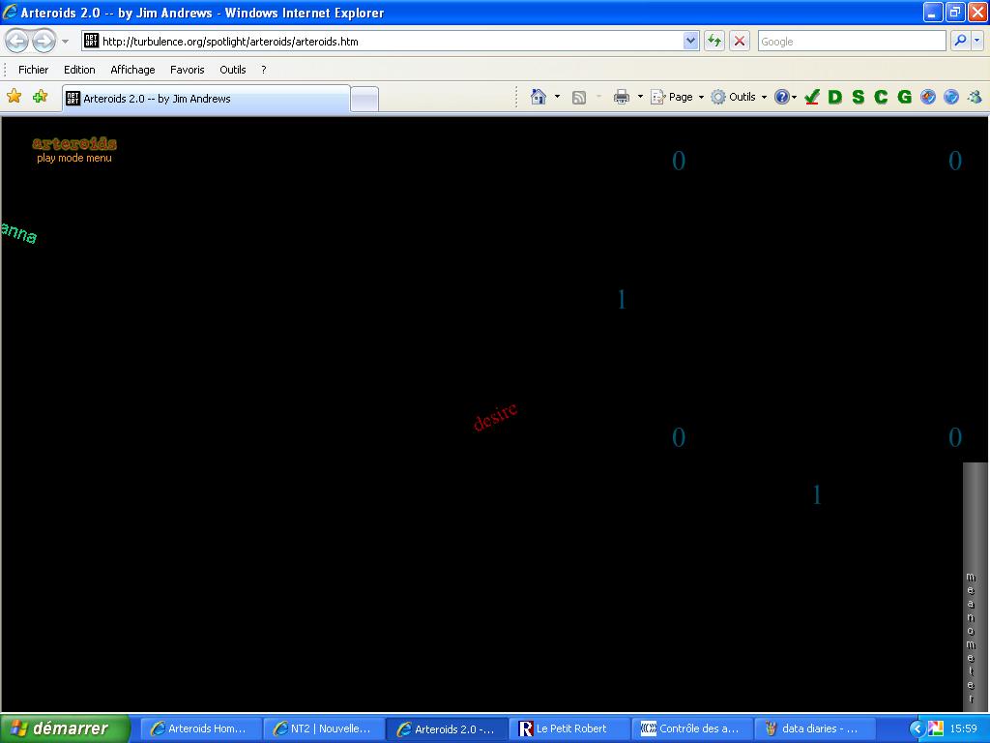Image resolution: width=990 pixels, height=743 pixels.
Task: Click the colorful tray icon beside the clock
Action: pyautogui.click(x=936, y=728)
